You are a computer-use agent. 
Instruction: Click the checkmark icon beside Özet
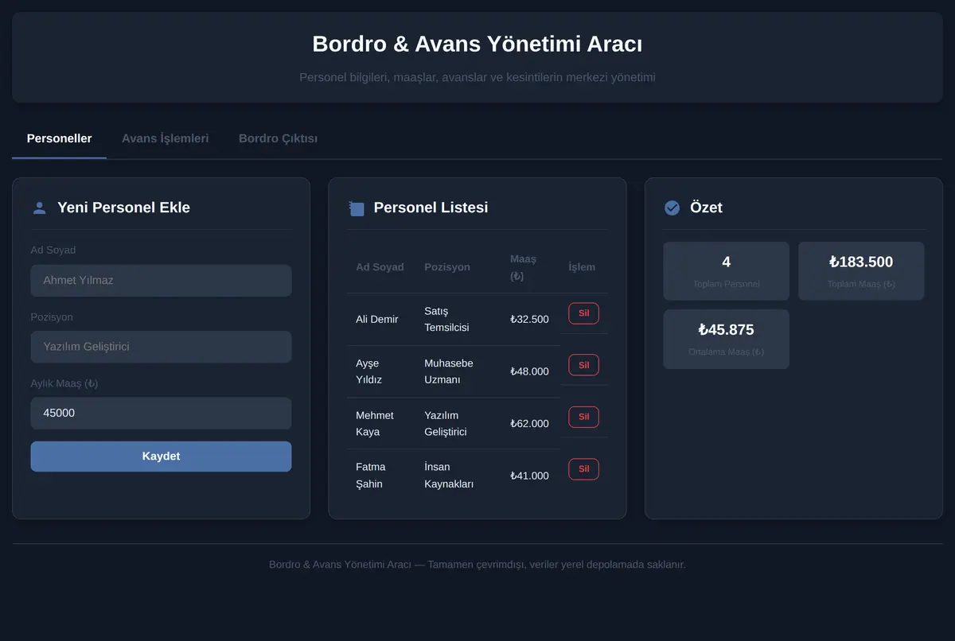pyautogui.click(x=672, y=208)
